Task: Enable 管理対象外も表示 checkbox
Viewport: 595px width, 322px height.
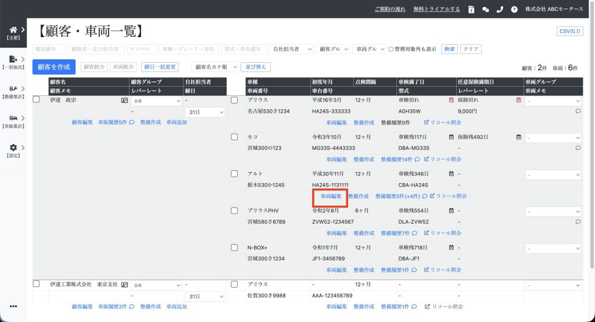Action: click(x=391, y=49)
